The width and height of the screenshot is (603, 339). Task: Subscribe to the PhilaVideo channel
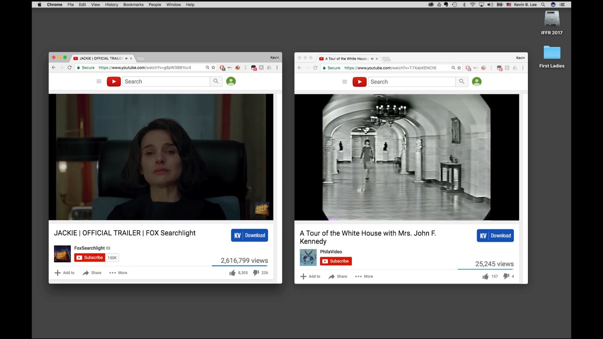point(336,261)
